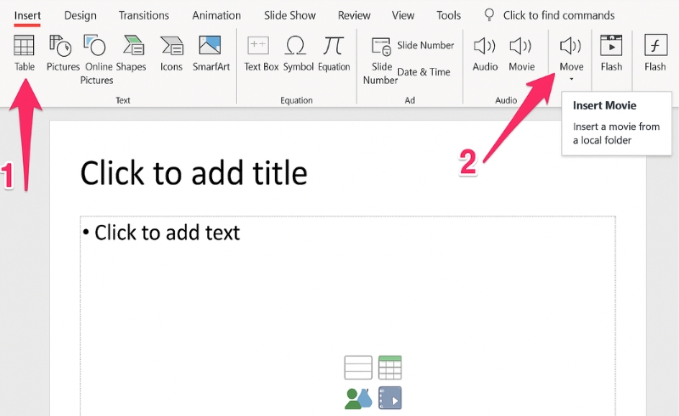Insert table via placeholder white grid icon
The image size is (679, 416).
358,368
